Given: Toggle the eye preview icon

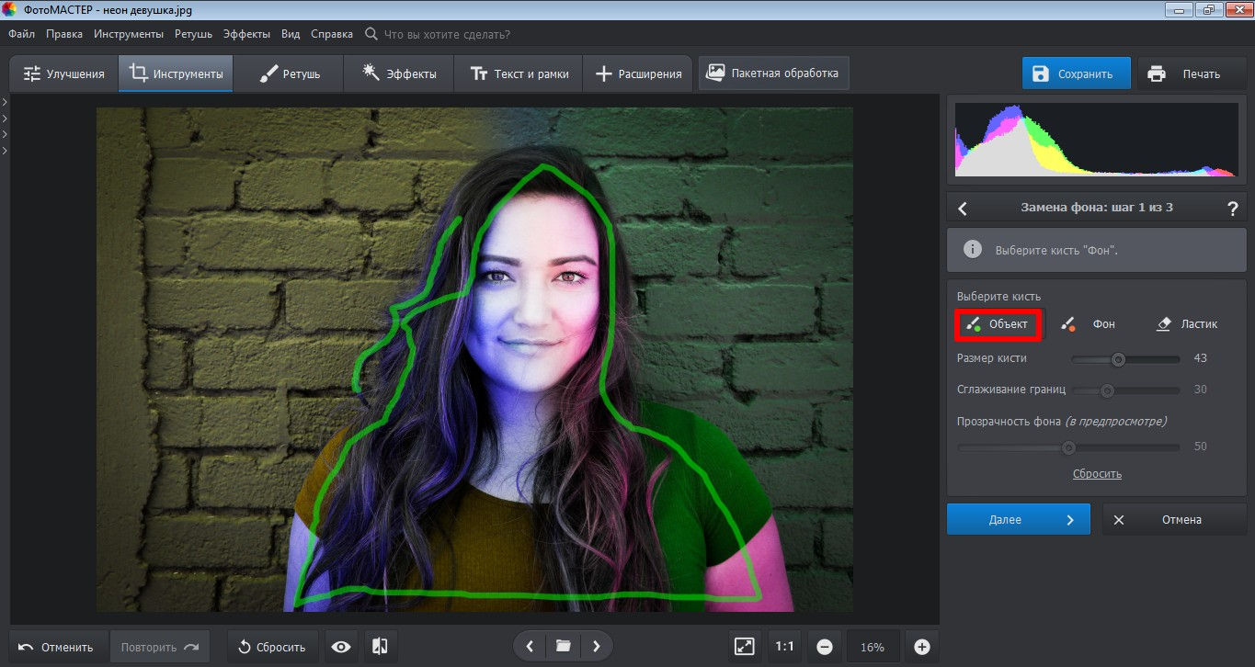Looking at the screenshot, I should (341, 647).
